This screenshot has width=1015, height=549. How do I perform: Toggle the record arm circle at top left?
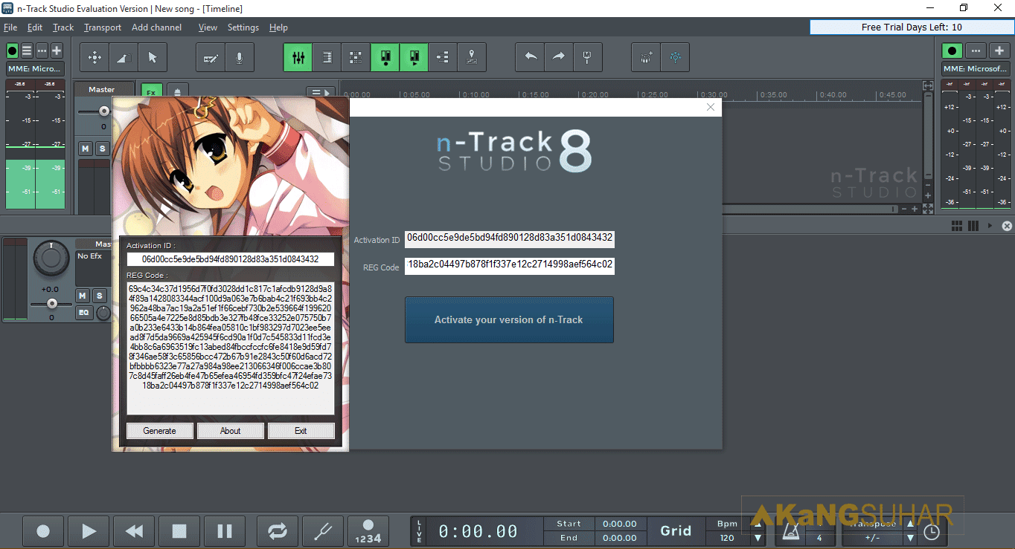[x=12, y=51]
